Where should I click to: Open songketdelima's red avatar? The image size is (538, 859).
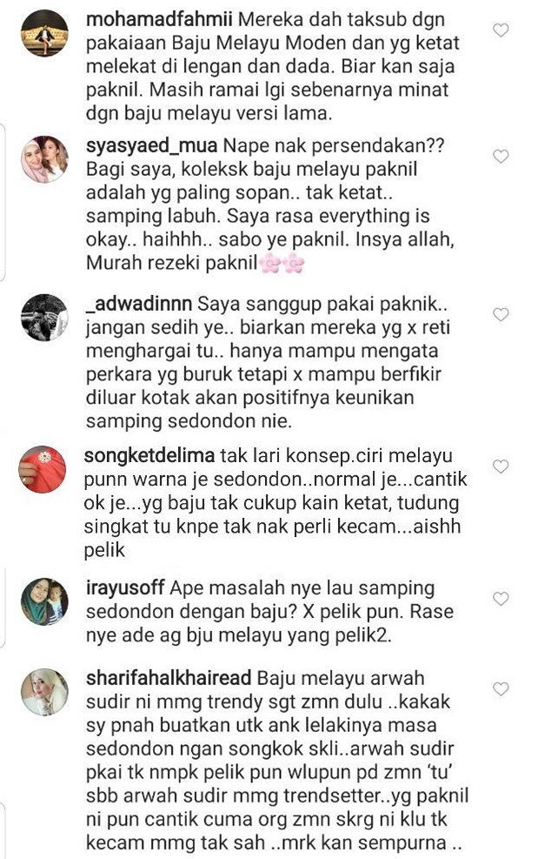tap(42, 469)
